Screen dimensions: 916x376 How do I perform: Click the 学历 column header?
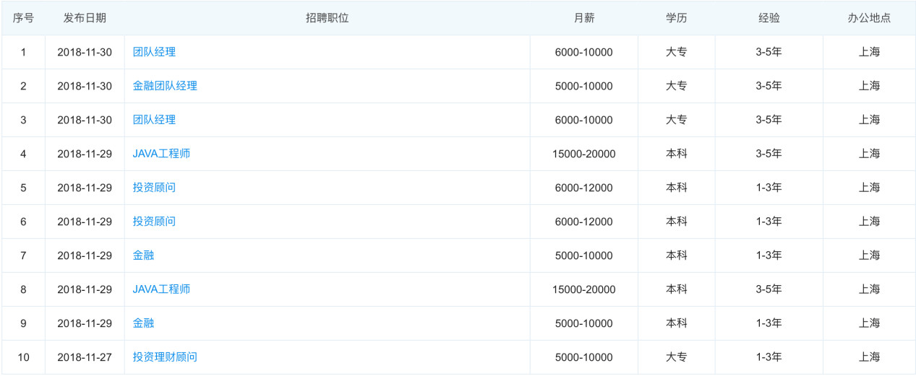[x=677, y=18]
